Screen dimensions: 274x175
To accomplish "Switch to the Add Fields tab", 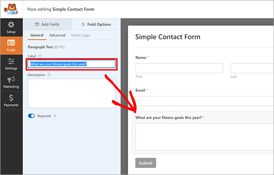I will (x=47, y=24).
